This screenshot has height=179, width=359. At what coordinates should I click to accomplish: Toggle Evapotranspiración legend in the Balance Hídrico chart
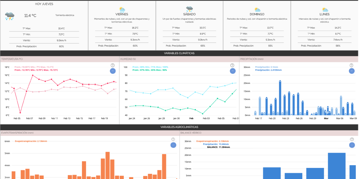212,141
